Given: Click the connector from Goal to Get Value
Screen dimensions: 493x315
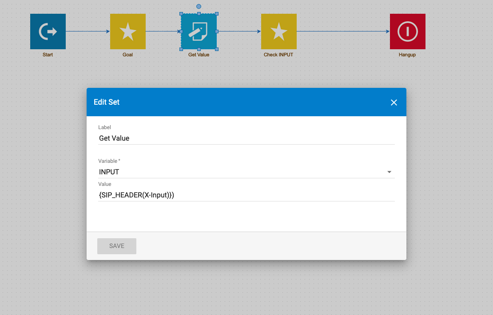Looking at the screenshot, I should coord(163,31).
